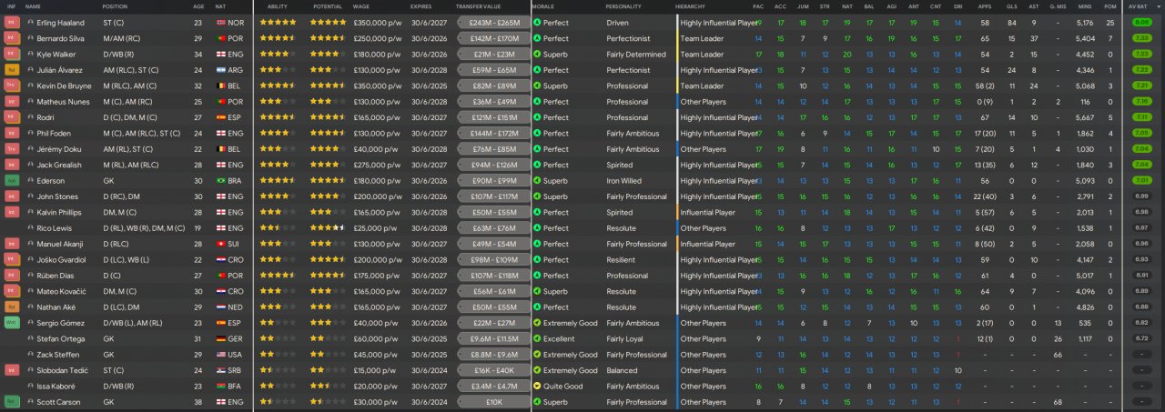Click Rodri's £121M - £151M transfer value
The width and height of the screenshot is (1165, 412).
494,117
